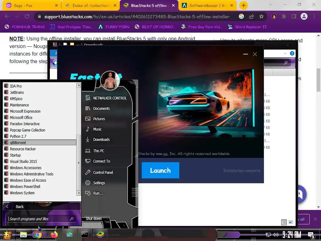Viewport: 321px width, 241px height.
Task: Go Back in the start menu programs list
Action: coord(42,206)
